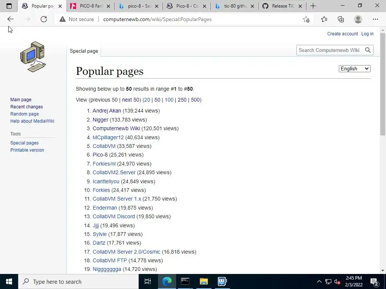Click the Computernewb wiki logo
This screenshot has width=386, height=289.
click(x=33, y=57)
